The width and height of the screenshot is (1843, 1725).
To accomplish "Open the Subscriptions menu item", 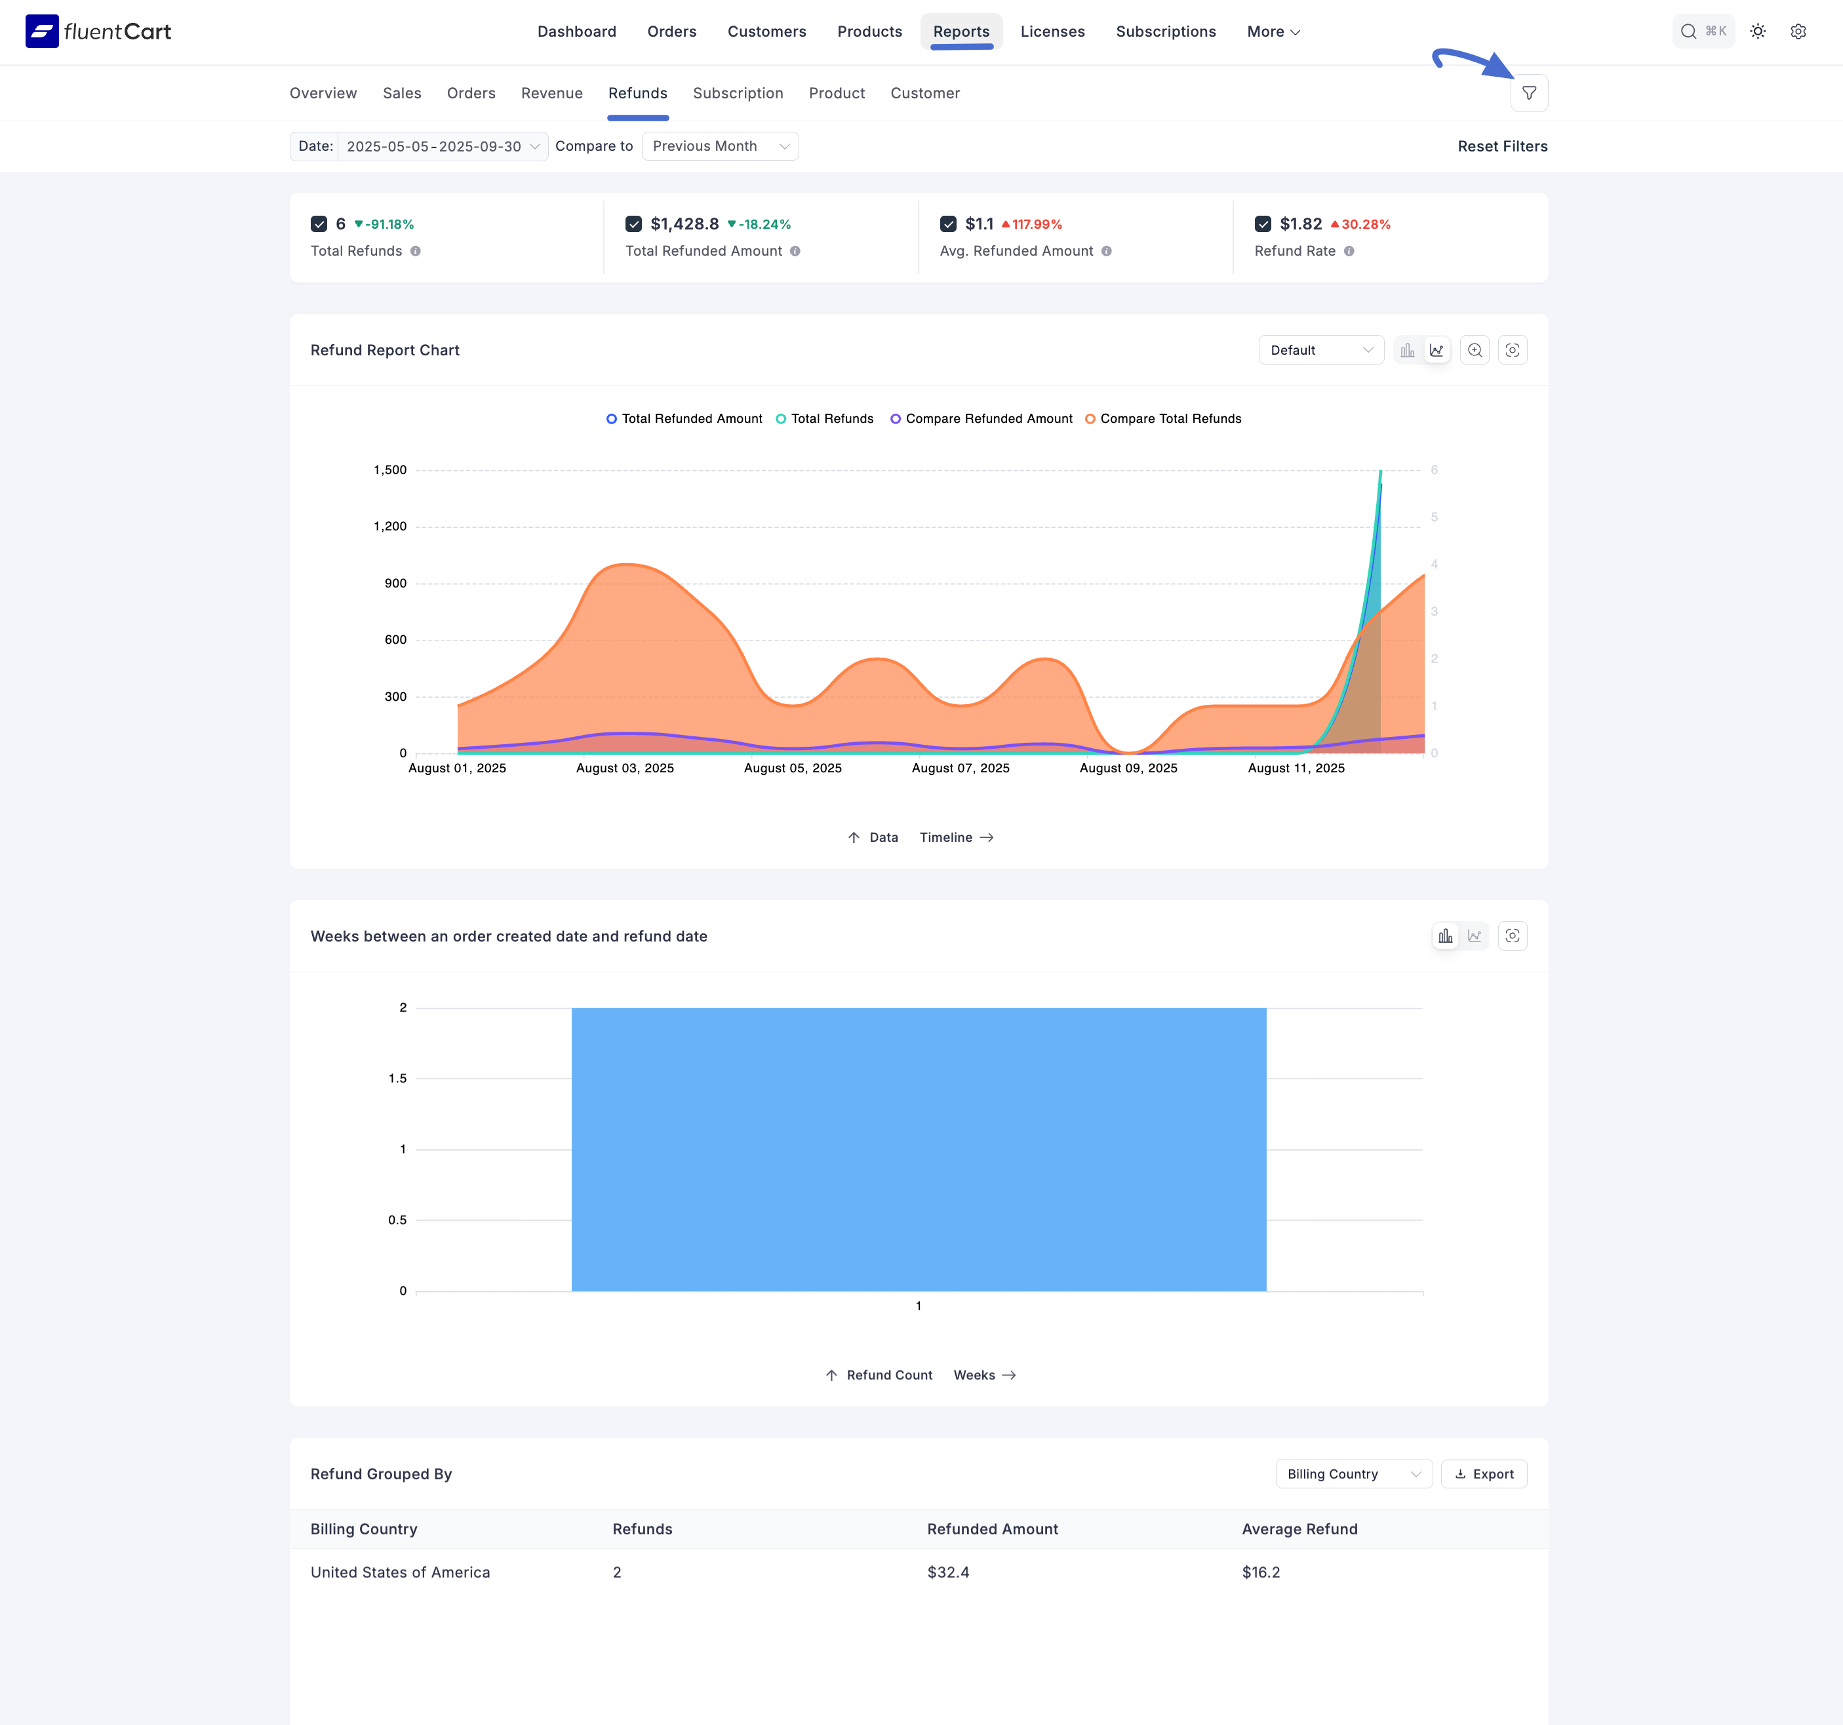I will pos(1165,31).
